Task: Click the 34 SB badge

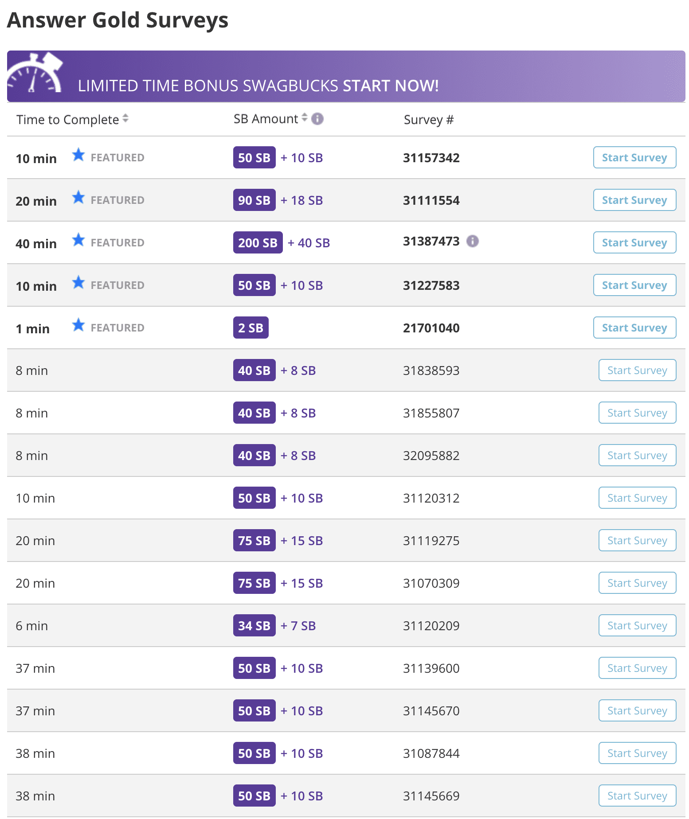Action: [254, 625]
